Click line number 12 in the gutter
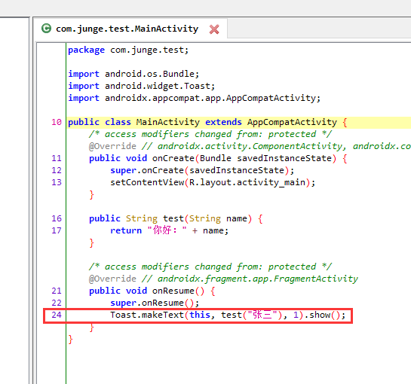Image resolution: width=411 pixels, height=384 pixels. tap(57, 170)
